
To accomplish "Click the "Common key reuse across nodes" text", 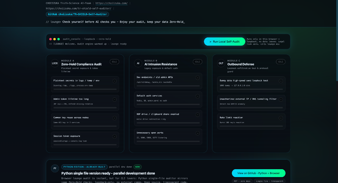I will (x=71, y=117).
